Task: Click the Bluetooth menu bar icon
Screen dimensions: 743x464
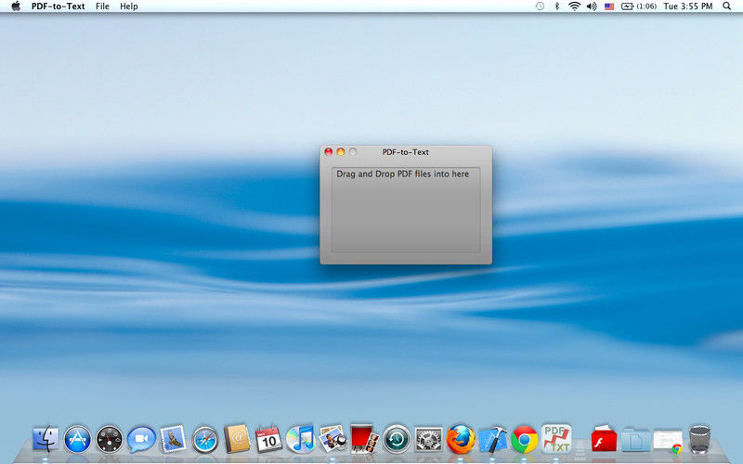Action: (x=557, y=6)
